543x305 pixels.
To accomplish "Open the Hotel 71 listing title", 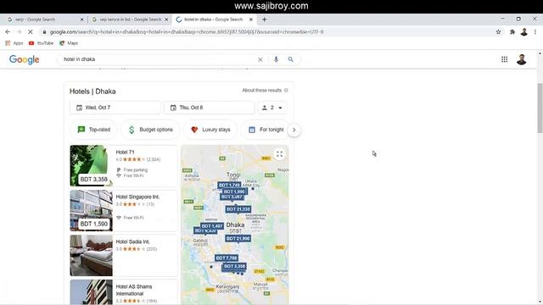I will [125, 152].
